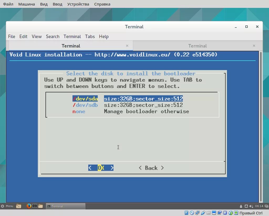Image resolution: width=269 pixels, height=216 pixels.
Task: Switch to the second Terminal tab
Action: coord(198,46)
